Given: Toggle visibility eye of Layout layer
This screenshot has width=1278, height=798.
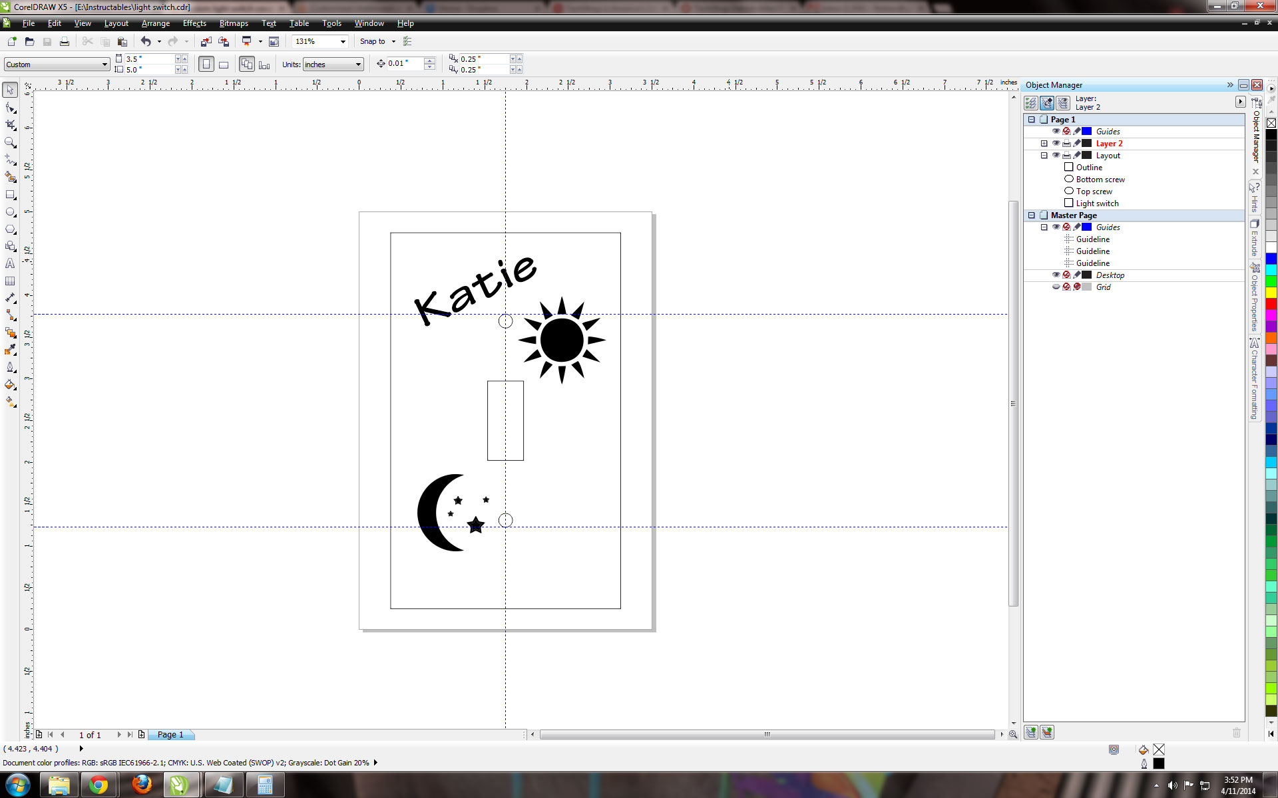Looking at the screenshot, I should (1056, 155).
